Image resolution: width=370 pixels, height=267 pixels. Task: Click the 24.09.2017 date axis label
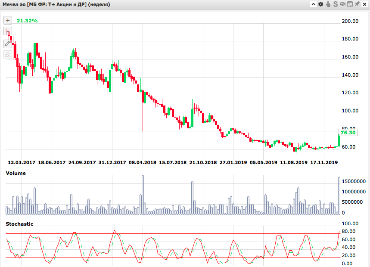point(82,162)
